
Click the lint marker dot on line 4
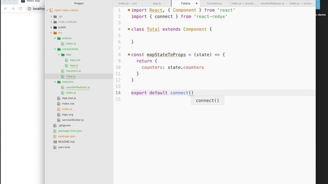129,29
